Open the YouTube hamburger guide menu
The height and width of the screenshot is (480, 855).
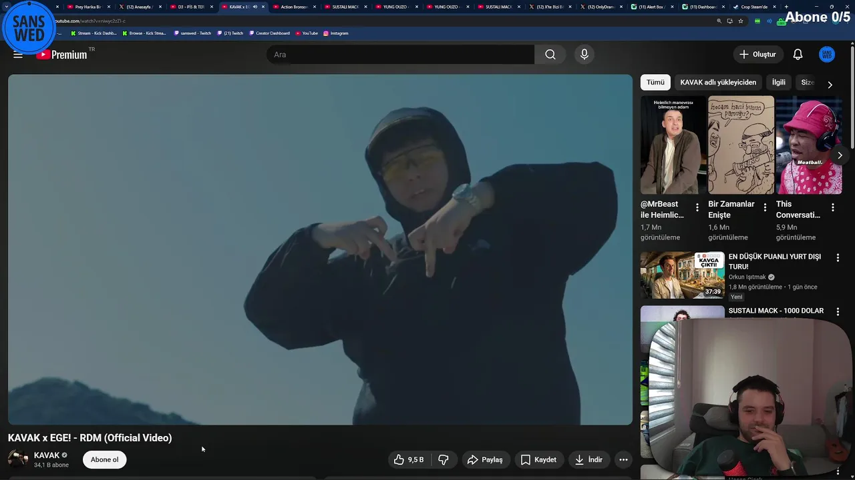pos(18,55)
